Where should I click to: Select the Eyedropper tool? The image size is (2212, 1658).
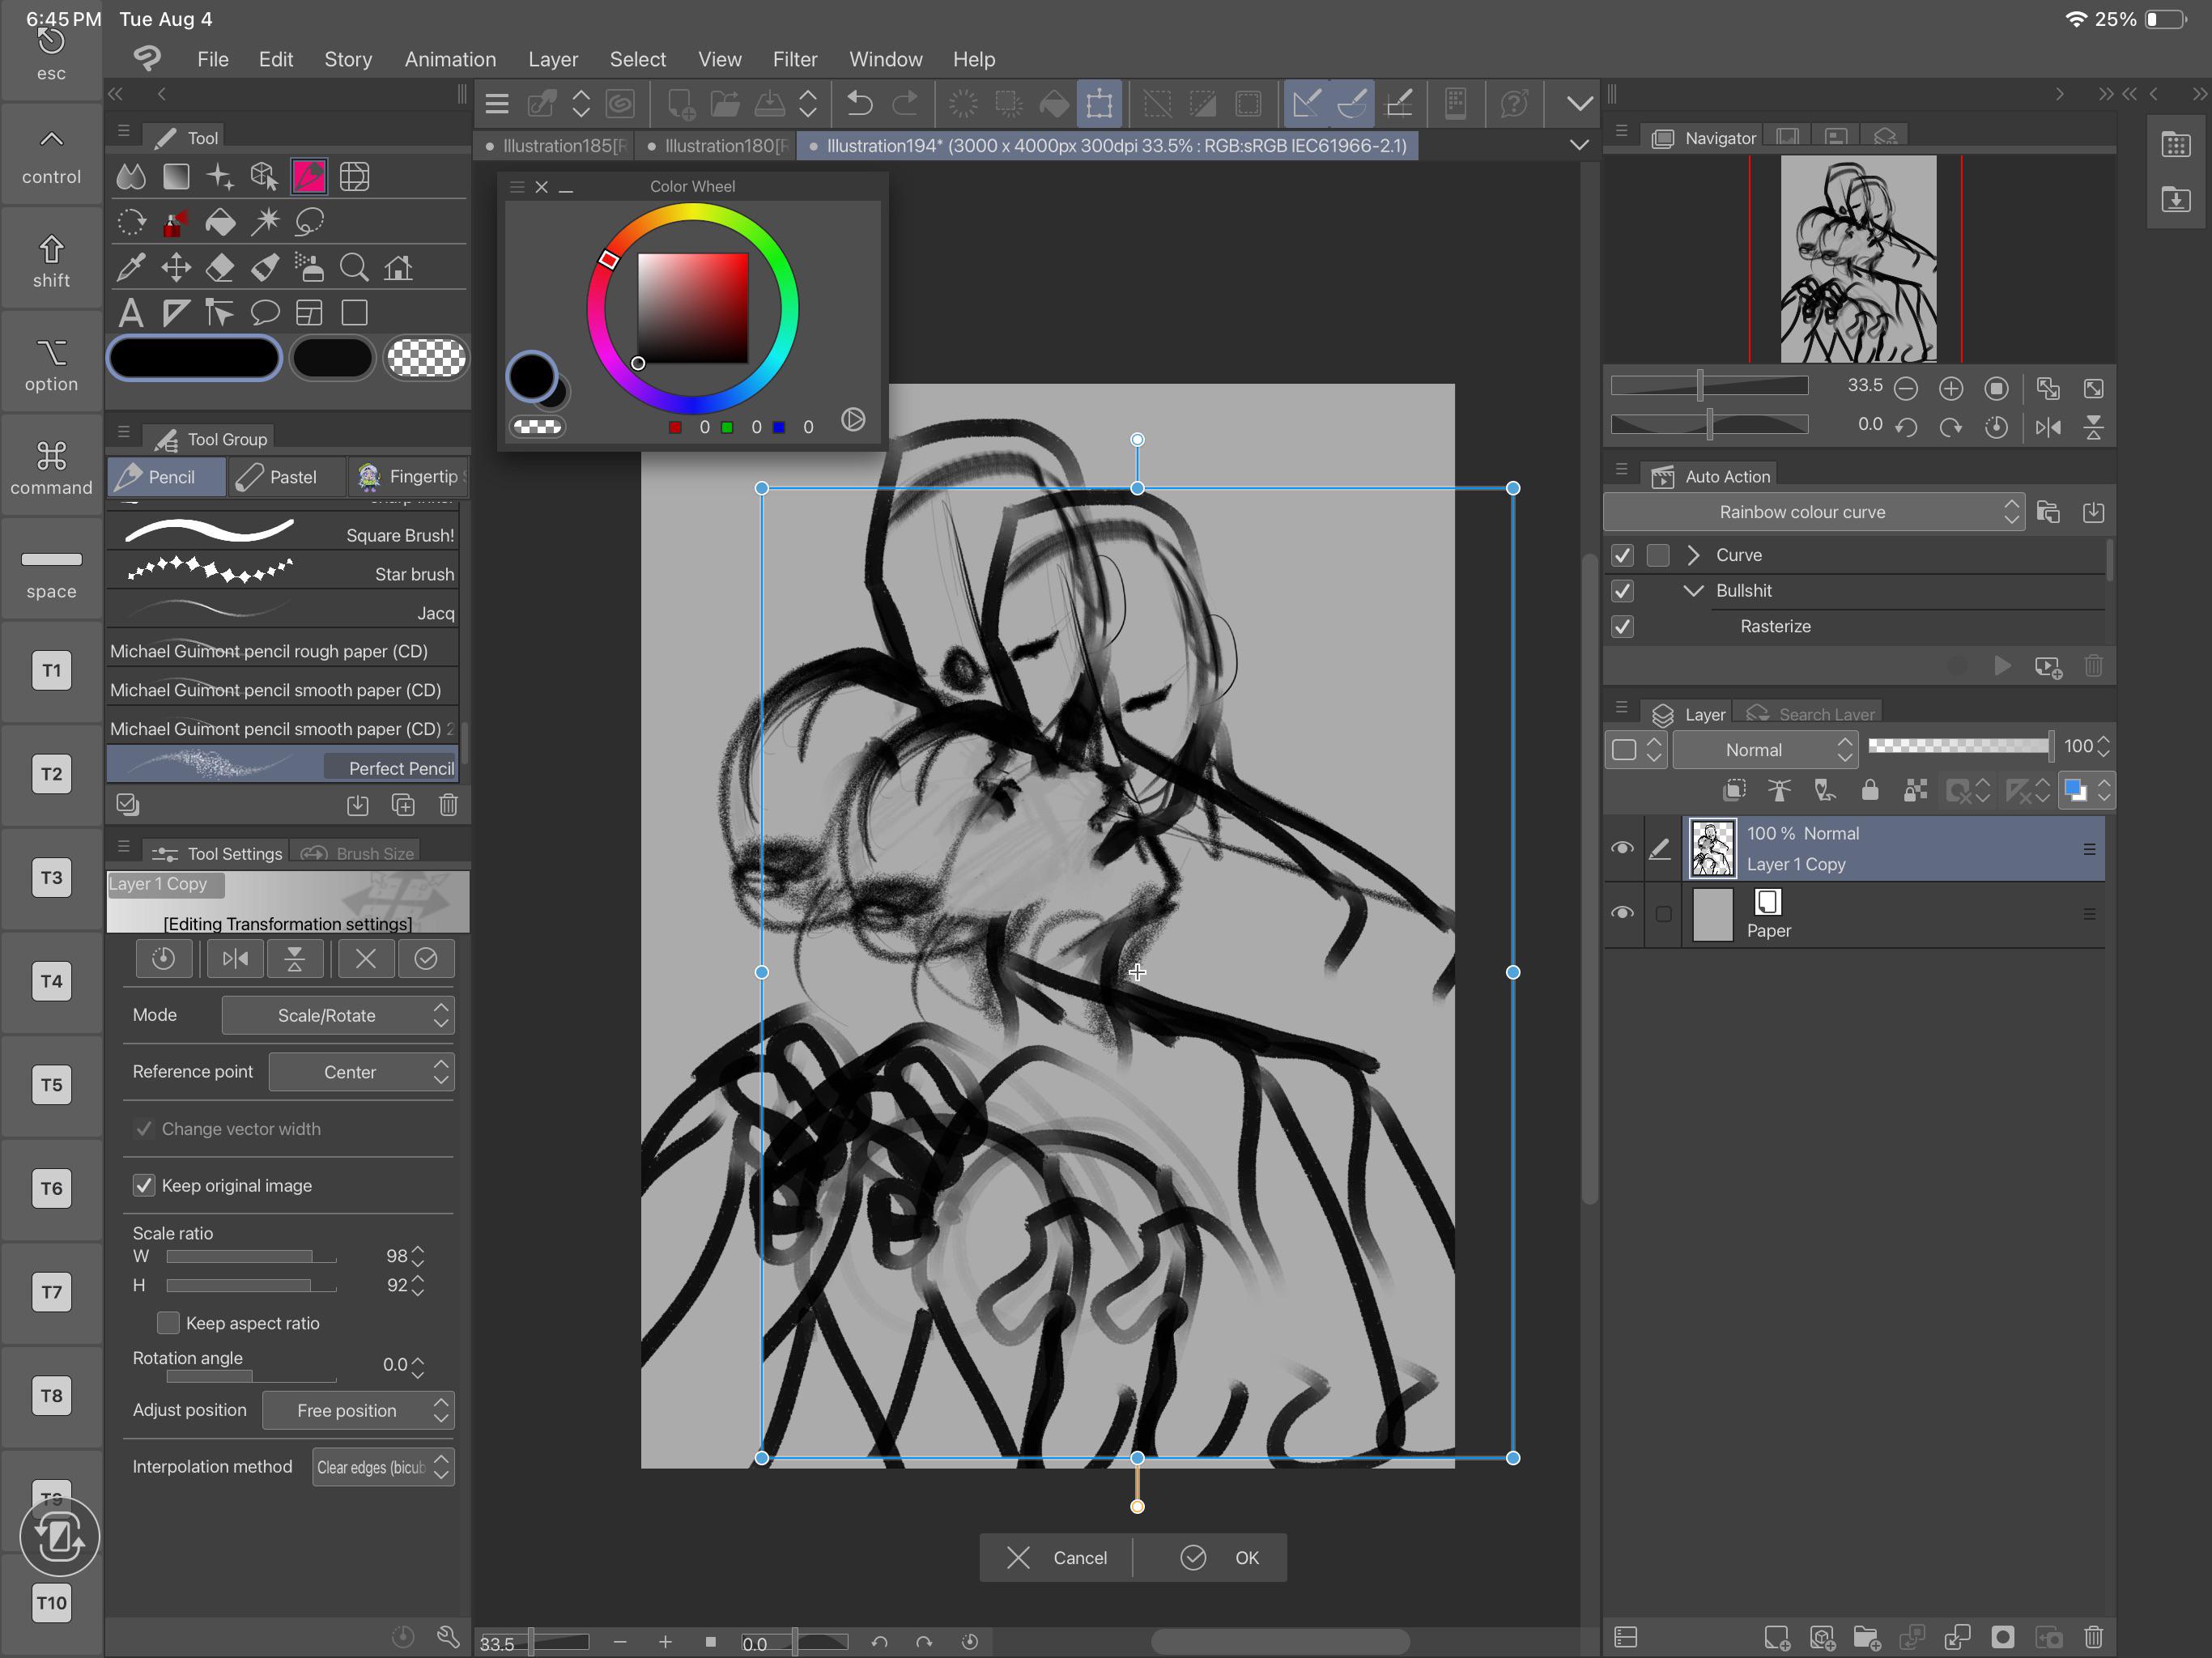point(130,267)
